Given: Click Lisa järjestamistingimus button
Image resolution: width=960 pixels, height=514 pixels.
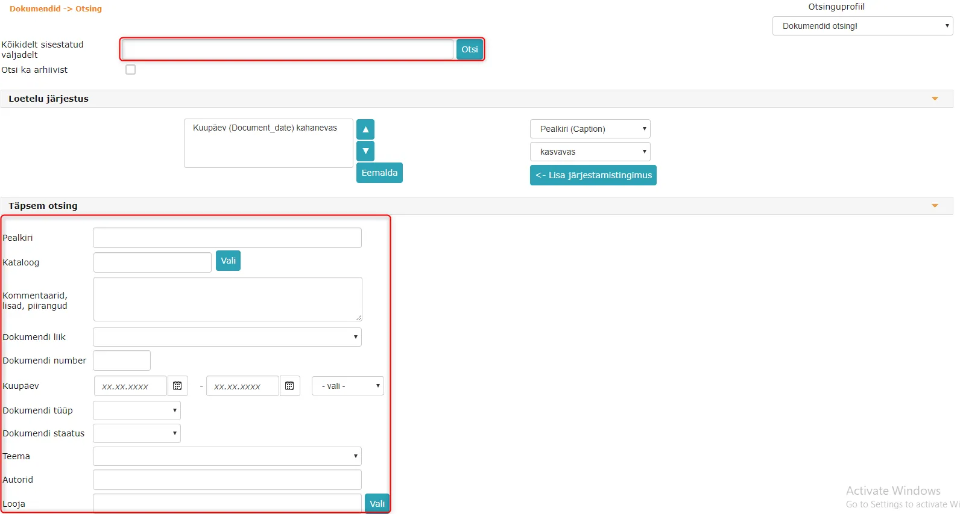Looking at the screenshot, I should click(x=593, y=175).
